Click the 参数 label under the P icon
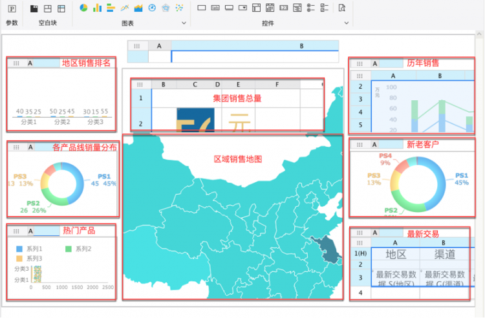The image size is (485, 318). pos(12,23)
